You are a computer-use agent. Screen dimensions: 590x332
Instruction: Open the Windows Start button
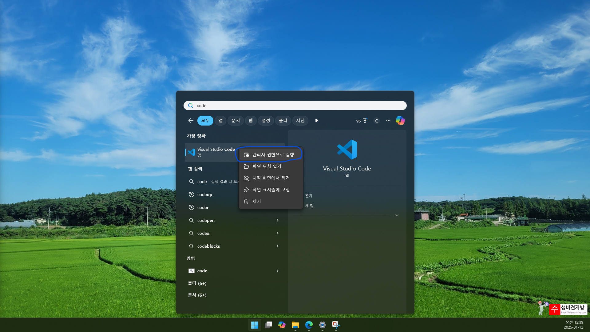point(255,325)
